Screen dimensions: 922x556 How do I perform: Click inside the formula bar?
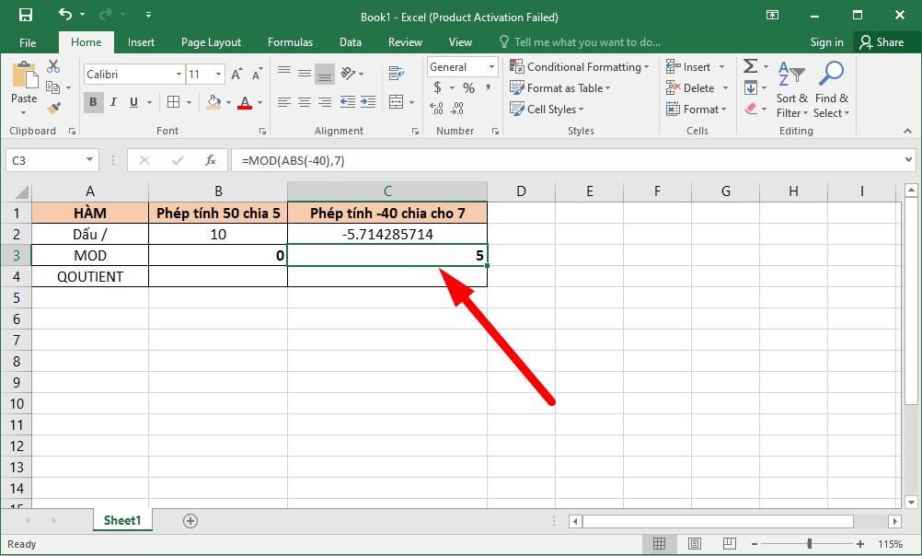460,159
